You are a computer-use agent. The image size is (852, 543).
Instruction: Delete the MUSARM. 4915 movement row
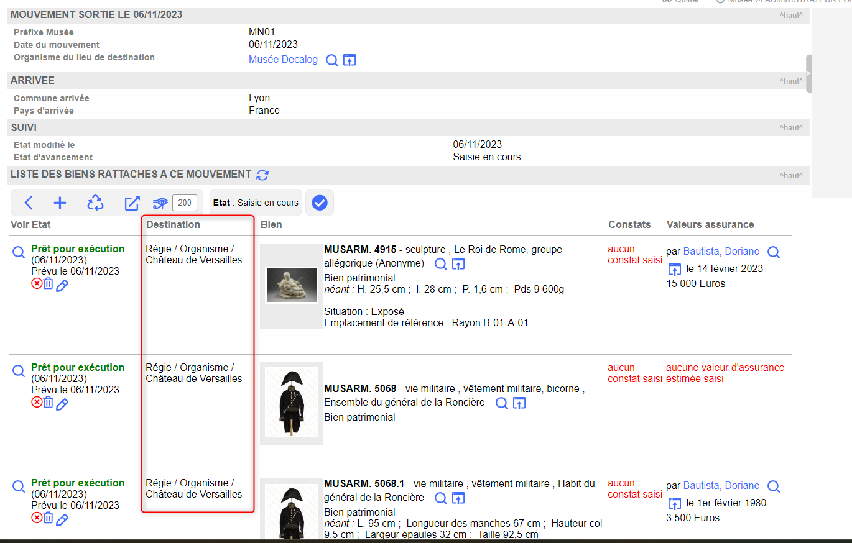click(49, 285)
